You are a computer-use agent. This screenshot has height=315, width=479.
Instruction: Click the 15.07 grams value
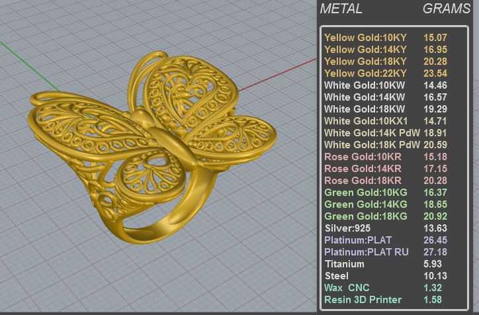435,38
